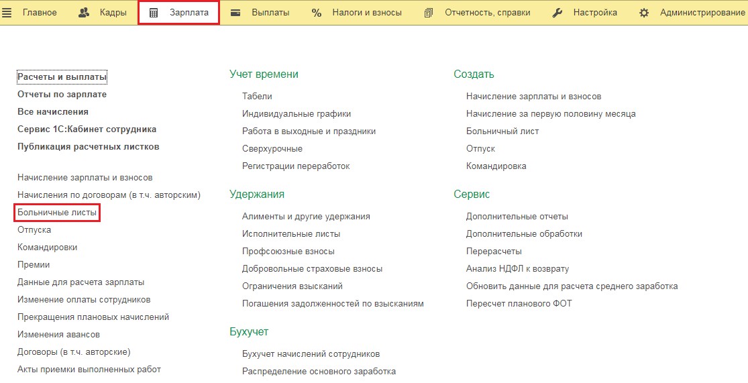Switch to the Кадры section
Screen dimensions: 748x383
click(113, 13)
